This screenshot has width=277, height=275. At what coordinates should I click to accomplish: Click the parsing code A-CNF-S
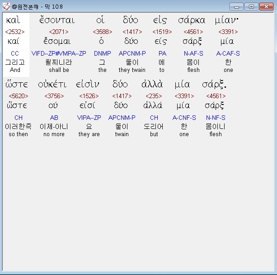point(184,118)
